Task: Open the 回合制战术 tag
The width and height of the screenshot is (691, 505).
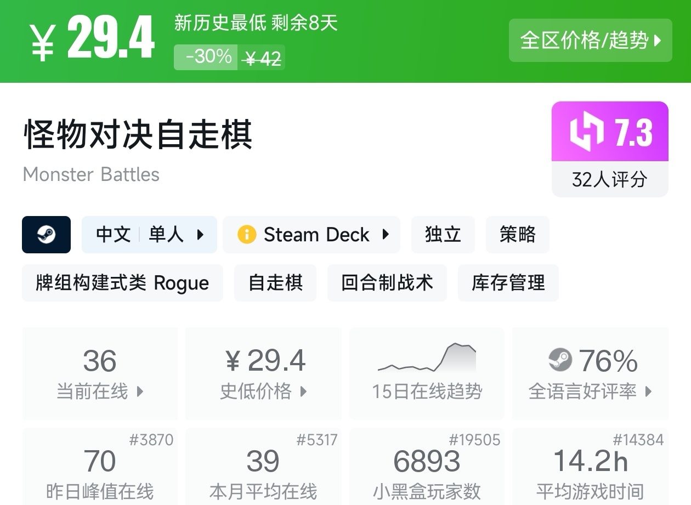Action: tap(387, 283)
